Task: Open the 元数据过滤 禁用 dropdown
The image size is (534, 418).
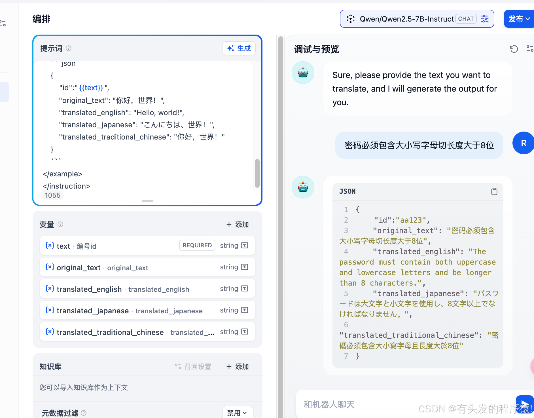Action: pyautogui.click(x=238, y=413)
